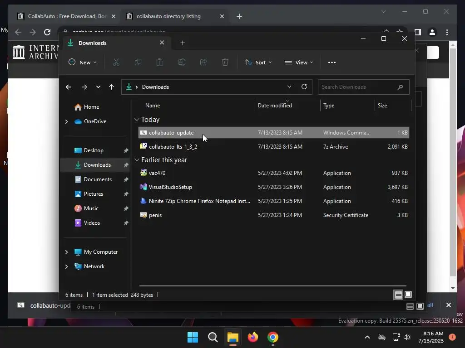Expand My Computer in navigation pane
This screenshot has width=465, height=348.
point(66,252)
